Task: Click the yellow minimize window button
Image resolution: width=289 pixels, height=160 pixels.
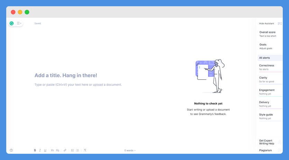Action: tap(20, 12)
